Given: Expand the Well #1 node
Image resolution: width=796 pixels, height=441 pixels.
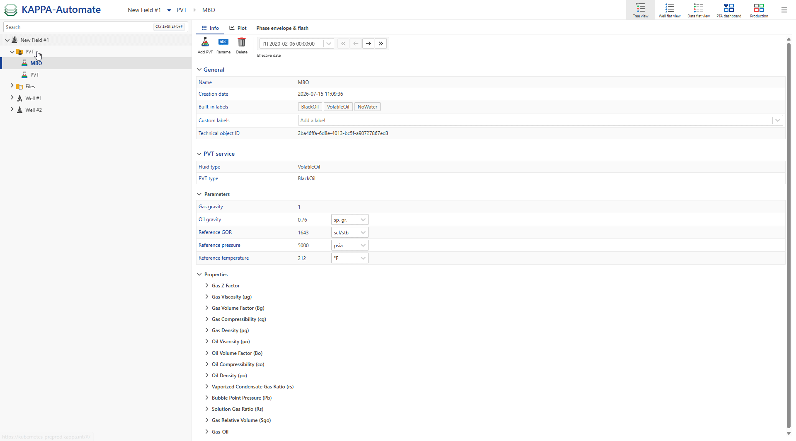Looking at the screenshot, I should pyautogui.click(x=12, y=98).
